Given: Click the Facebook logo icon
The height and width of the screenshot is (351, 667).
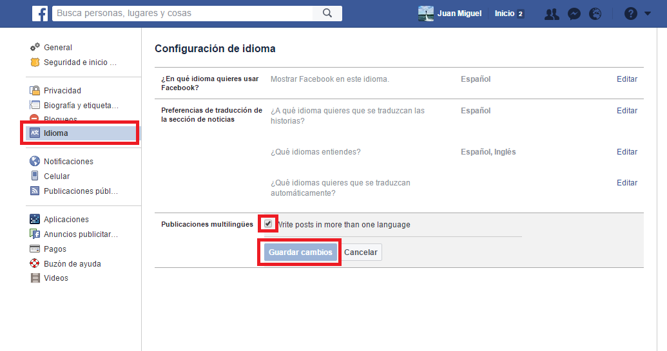Looking at the screenshot, I should 40,14.
